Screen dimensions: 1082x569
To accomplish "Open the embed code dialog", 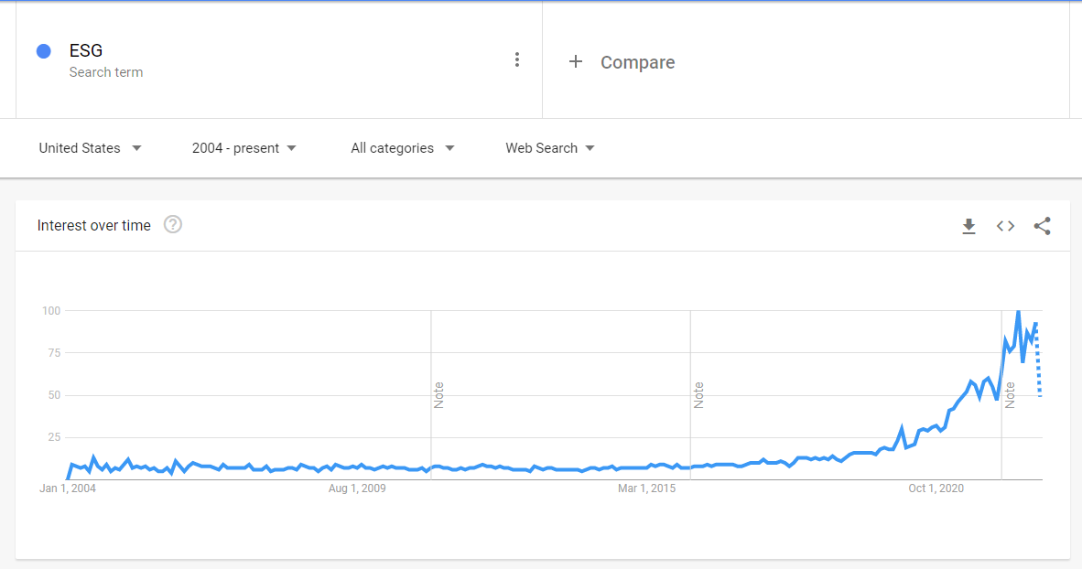I will tap(1005, 226).
